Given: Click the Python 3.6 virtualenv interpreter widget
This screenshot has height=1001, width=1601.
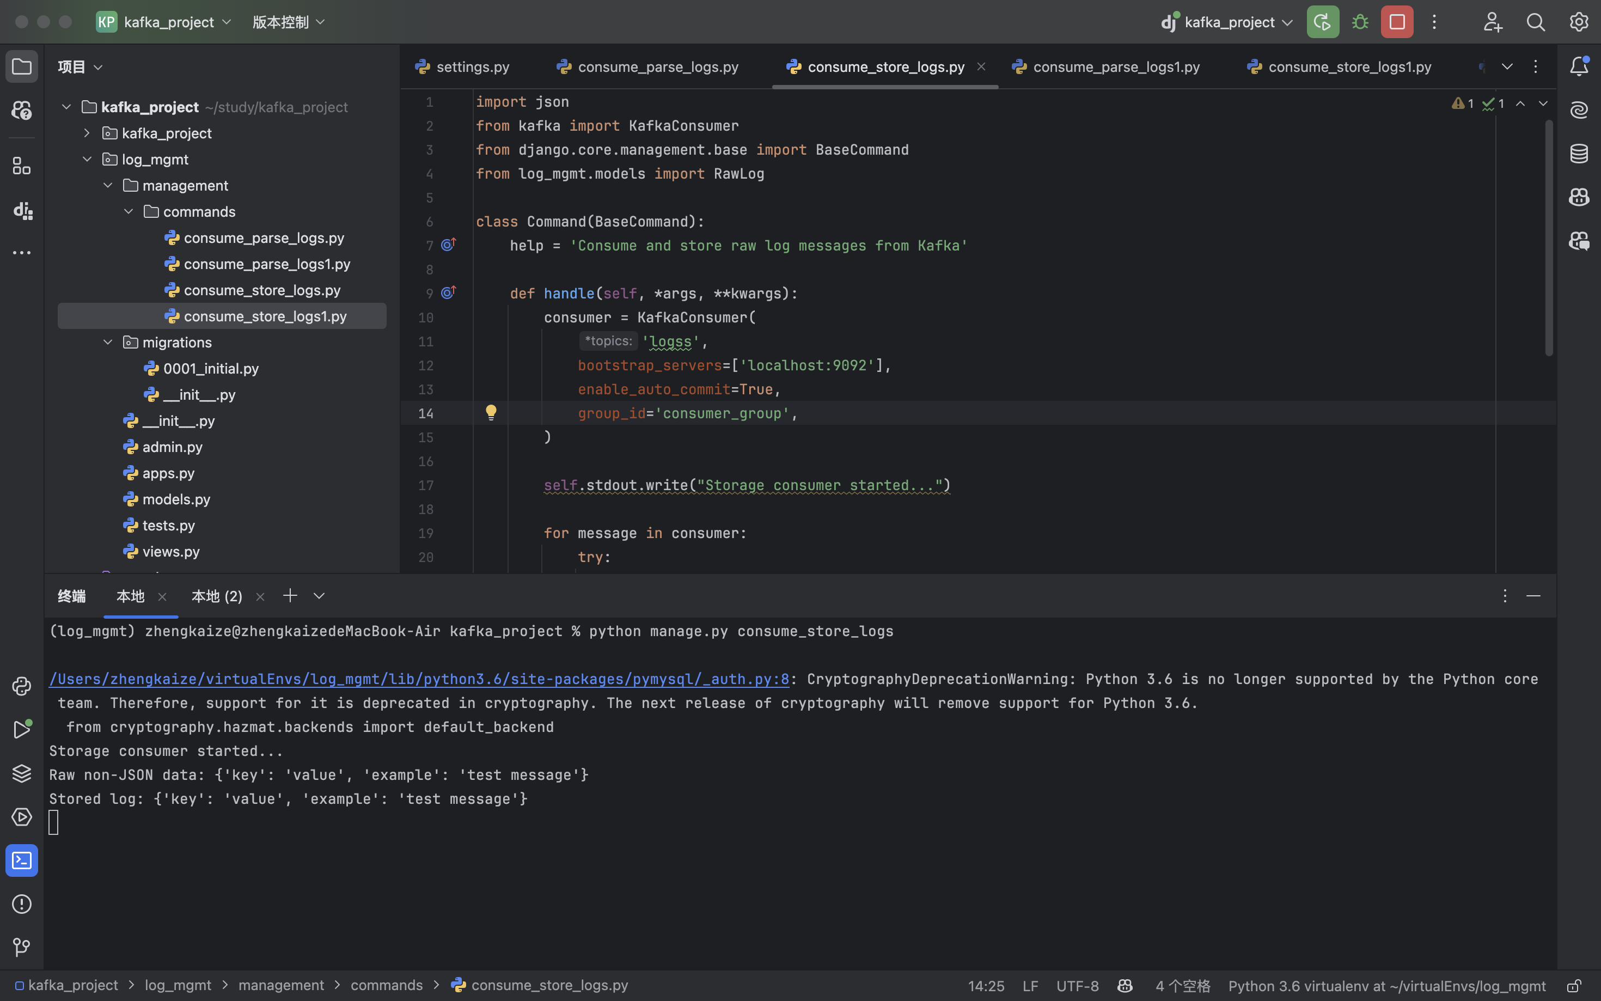Looking at the screenshot, I should pos(1386,986).
